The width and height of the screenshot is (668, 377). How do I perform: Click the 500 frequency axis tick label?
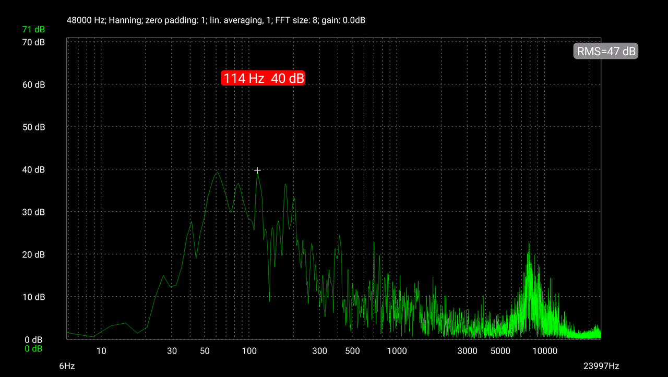tap(352, 351)
